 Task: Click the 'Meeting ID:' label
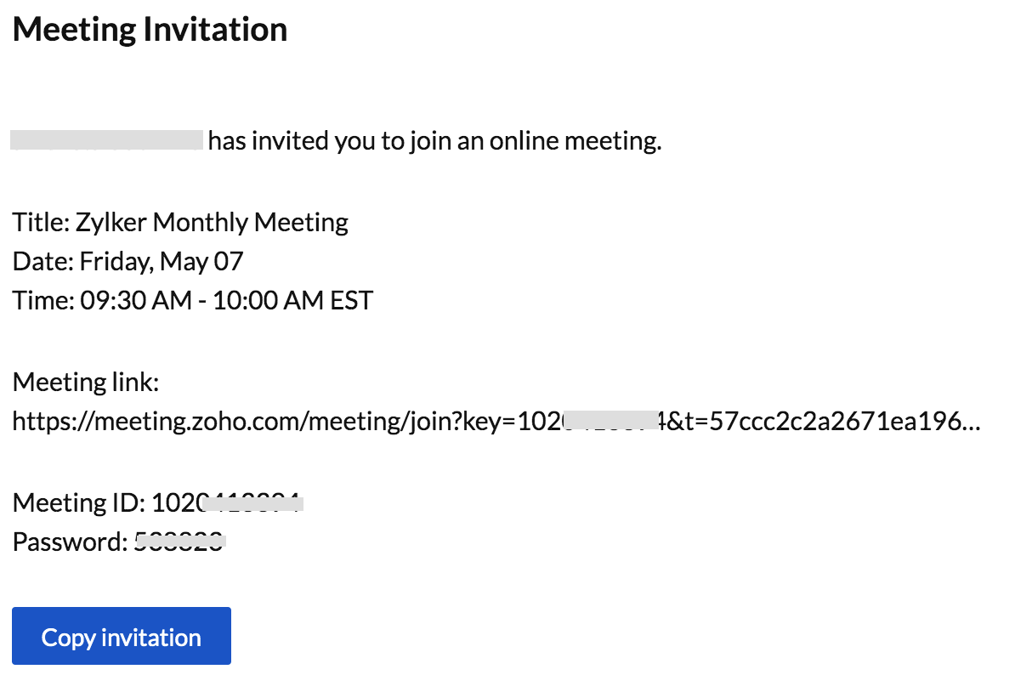click(x=79, y=503)
